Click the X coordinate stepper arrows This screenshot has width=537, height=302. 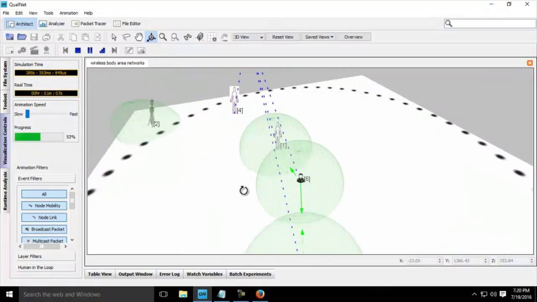[440, 260]
